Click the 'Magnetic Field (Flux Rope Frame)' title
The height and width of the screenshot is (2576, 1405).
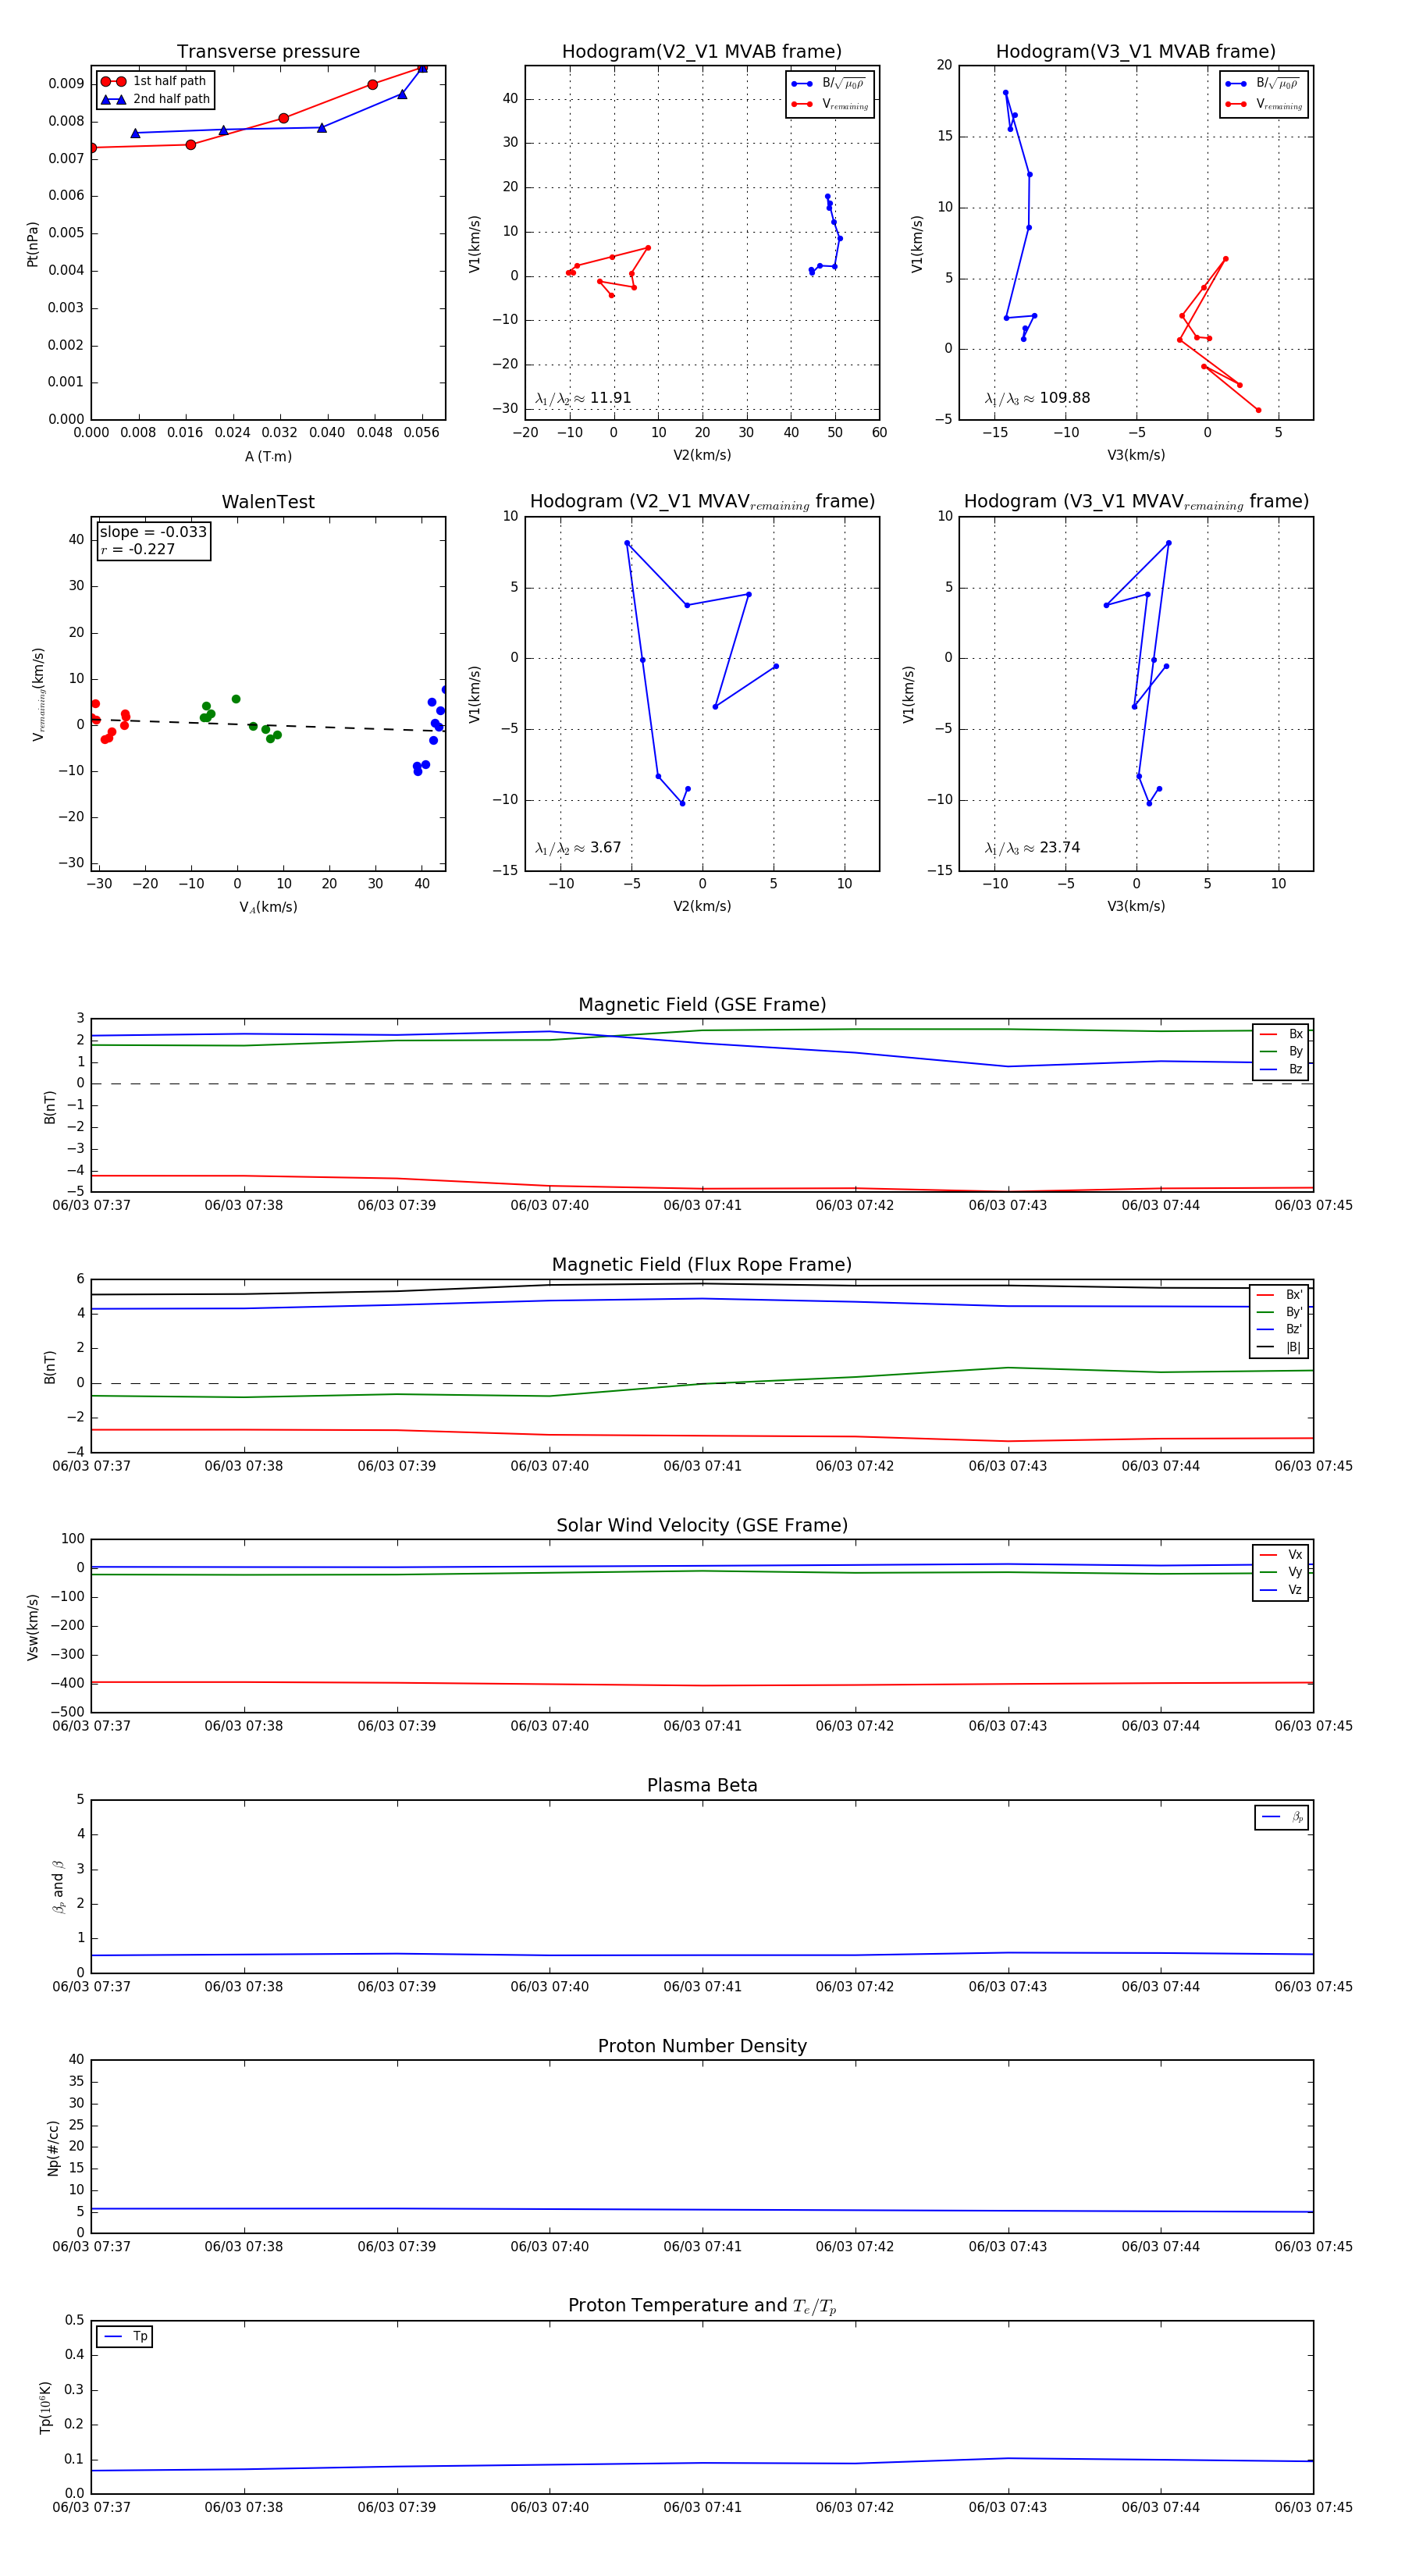[x=702, y=1265]
